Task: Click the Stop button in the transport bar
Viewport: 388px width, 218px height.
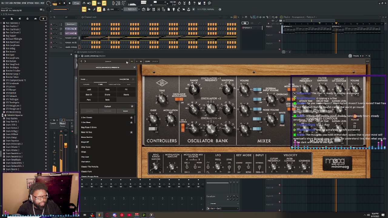Action: click(x=64, y=3)
